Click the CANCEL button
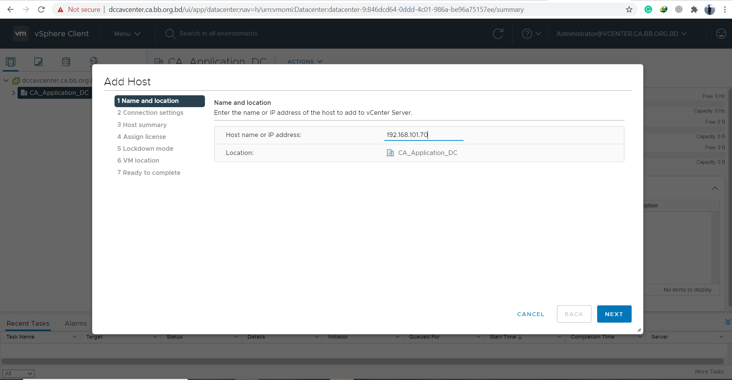Image resolution: width=732 pixels, height=380 pixels. point(531,314)
